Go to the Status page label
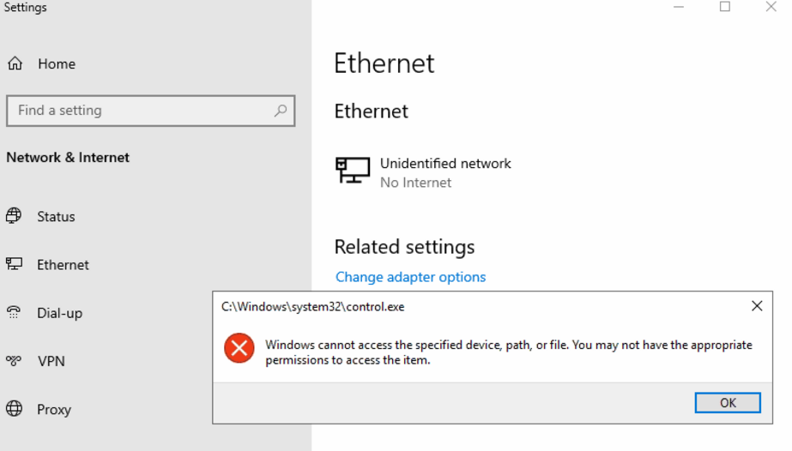Screen dimensions: 792x451 [56, 217]
